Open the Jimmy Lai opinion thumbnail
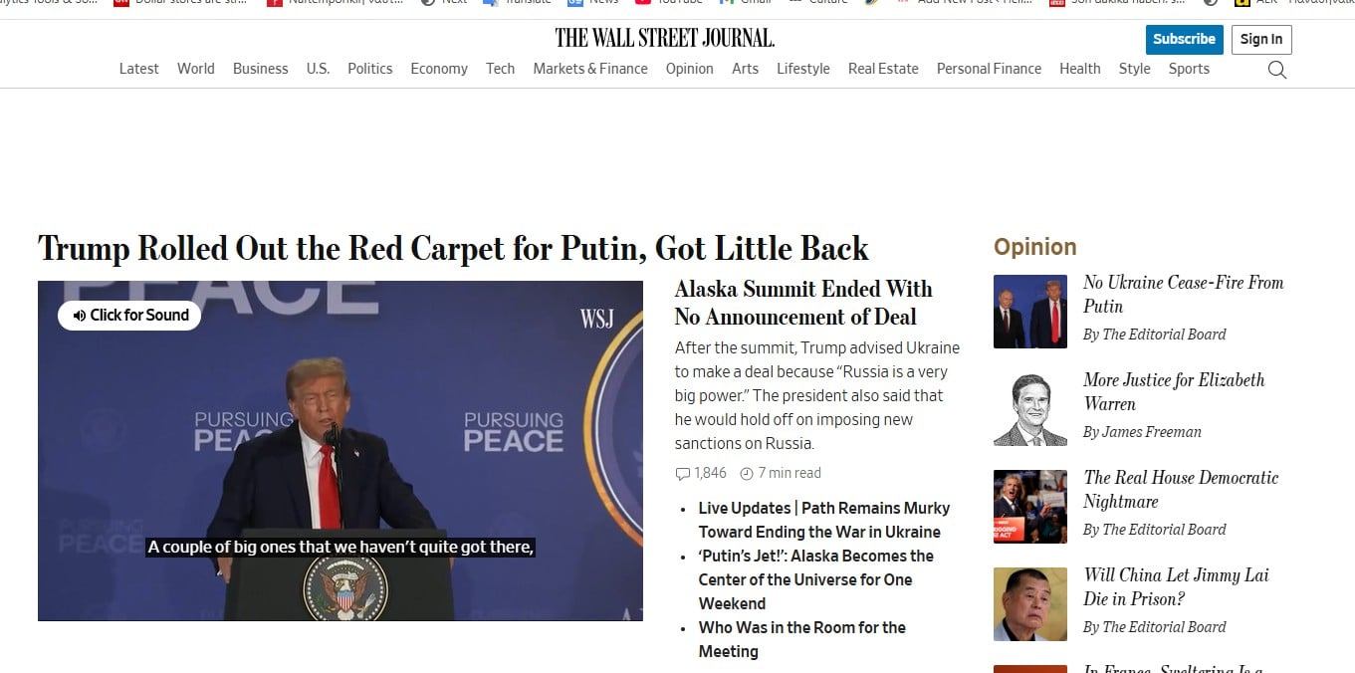The image size is (1355, 673). point(1030,604)
